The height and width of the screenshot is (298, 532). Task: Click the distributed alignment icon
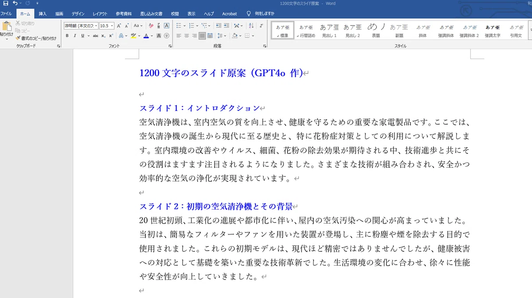coord(210,35)
